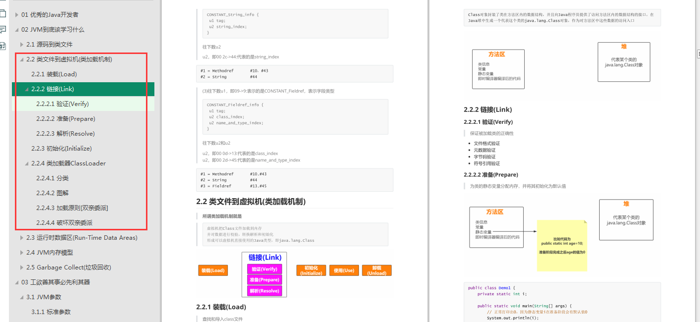Click the vertical scrollbar on the far right
This screenshot has width=700, height=322.
click(699, 149)
